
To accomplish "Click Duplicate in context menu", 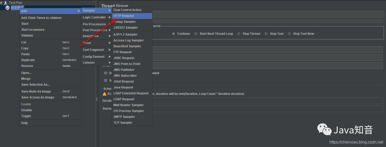I will [51, 60].
